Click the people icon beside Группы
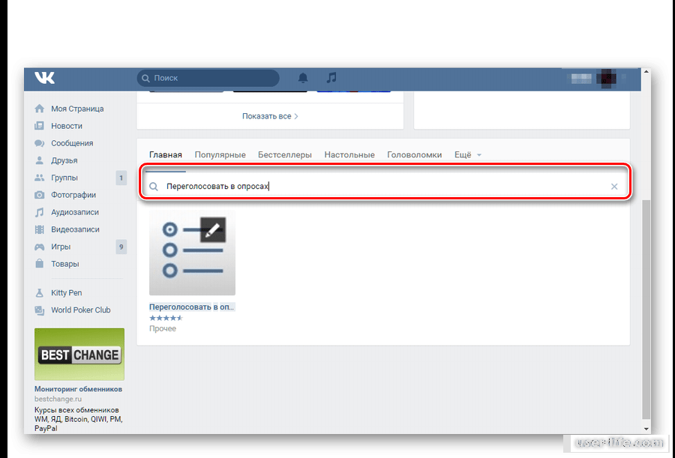The width and height of the screenshot is (675, 458). coord(39,178)
